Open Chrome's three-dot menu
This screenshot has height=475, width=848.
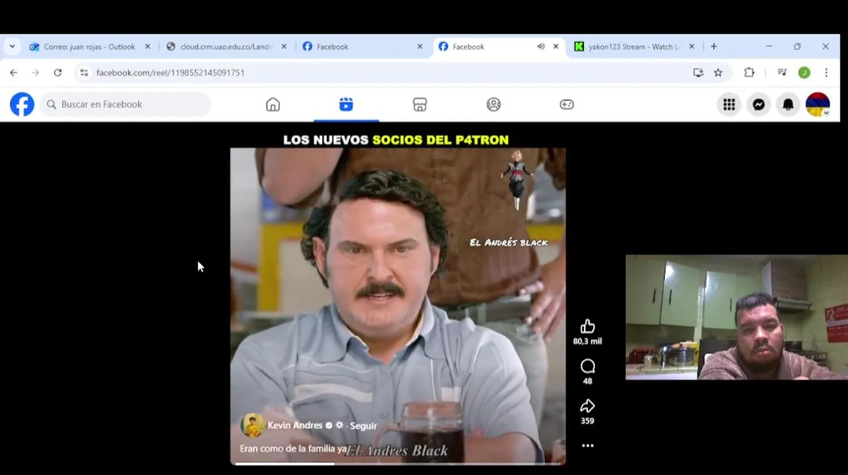pyautogui.click(x=826, y=73)
